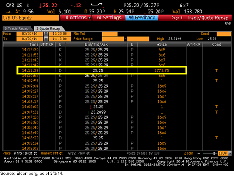Click the Price Range lower bound field
Image resolution: width=234 pixels, height=177 pixels.
113,39
